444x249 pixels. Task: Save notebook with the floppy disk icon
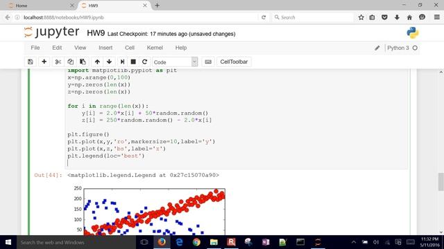coord(31,62)
